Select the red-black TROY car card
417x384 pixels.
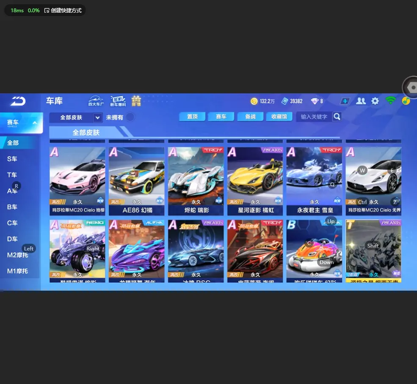pyautogui.click(x=255, y=251)
